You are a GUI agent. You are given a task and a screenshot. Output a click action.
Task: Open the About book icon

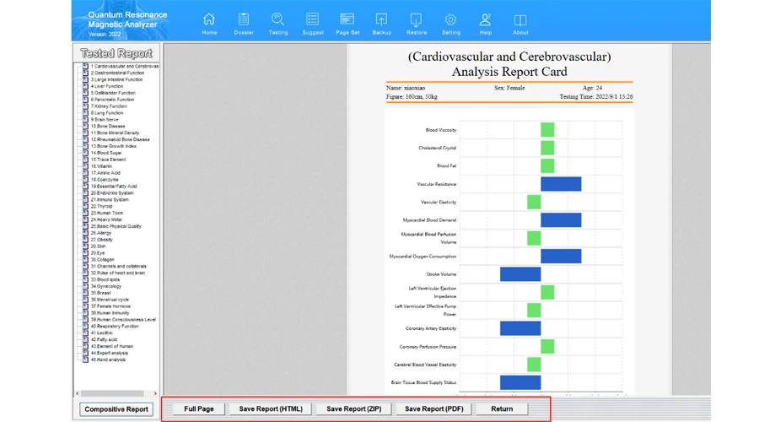[x=520, y=19]
